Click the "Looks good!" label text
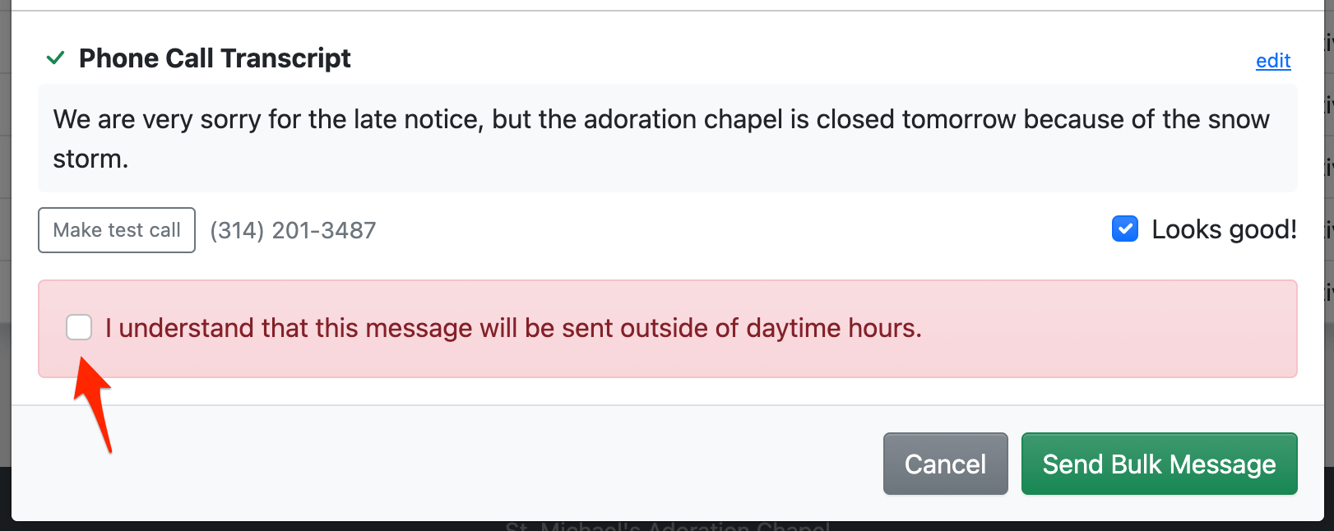 click(x=1224, y=229)
